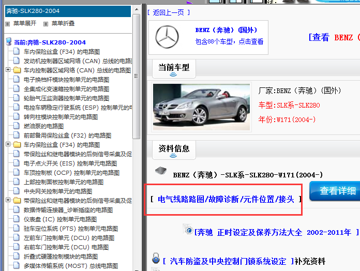Open 发动机控制器区域网络 (CAN) 总线的电路图
This screenshot has width=360, height=271.
pos(78,61)
